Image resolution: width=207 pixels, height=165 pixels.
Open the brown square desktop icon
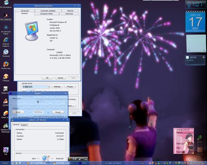click(x=200, y=150)
